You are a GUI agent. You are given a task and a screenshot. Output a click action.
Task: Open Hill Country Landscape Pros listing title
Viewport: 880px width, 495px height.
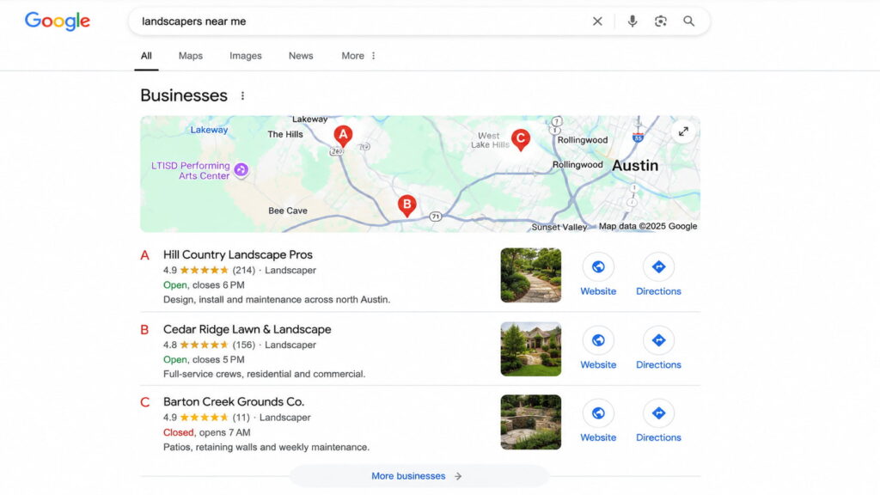[238, 254]
